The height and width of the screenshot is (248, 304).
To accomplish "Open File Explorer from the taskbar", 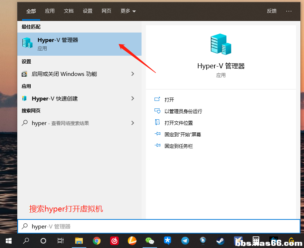I will click(x=79, y=240).
